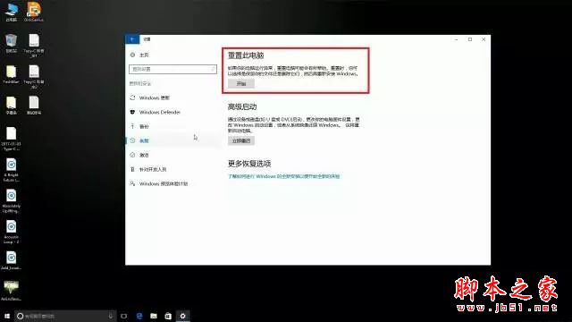The height and width of the screenshot is (322, 572).
Task: Open the Windows Start menu
Action: point(7,316)
